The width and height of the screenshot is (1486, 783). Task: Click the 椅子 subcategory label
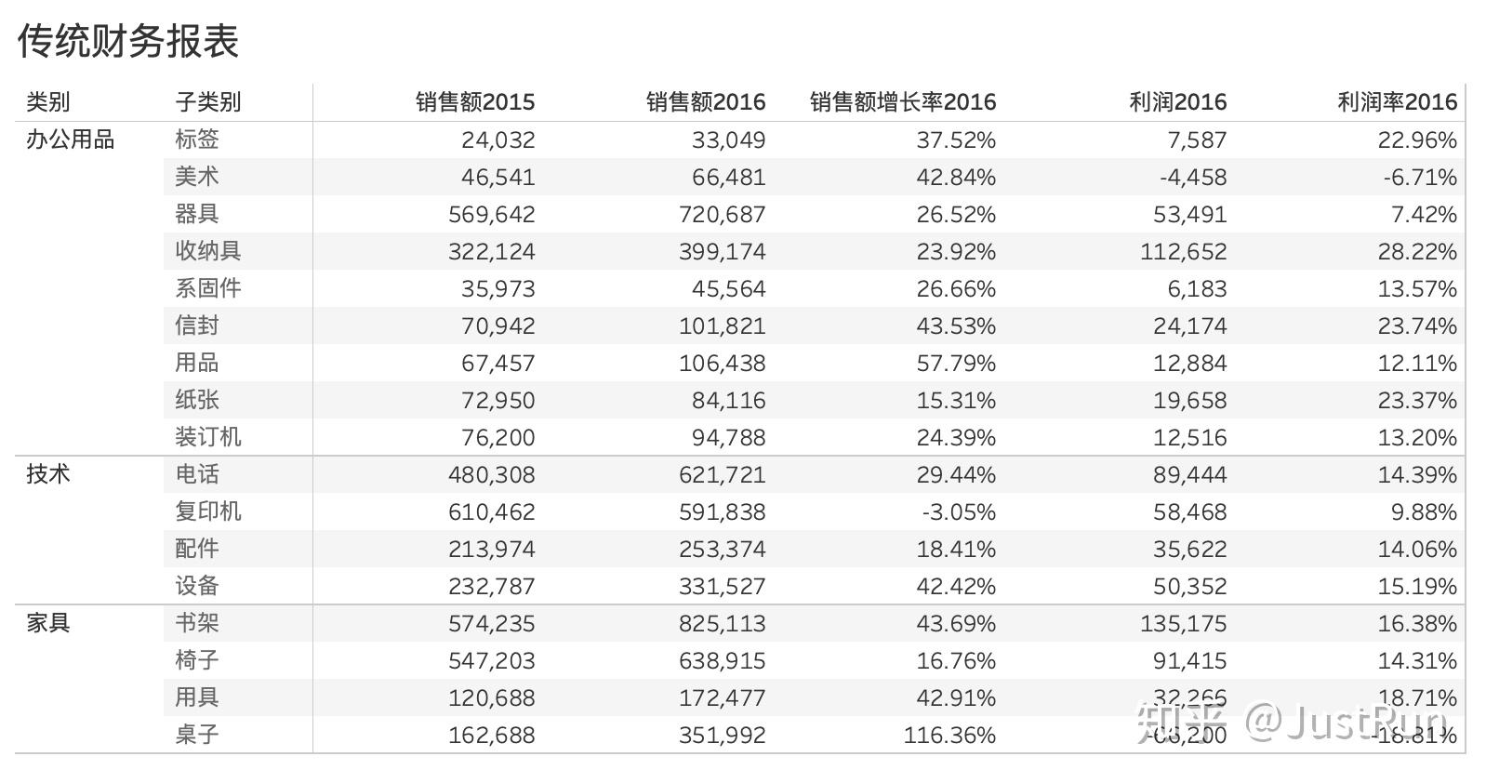pyautogui.click(x=196, y=660)
